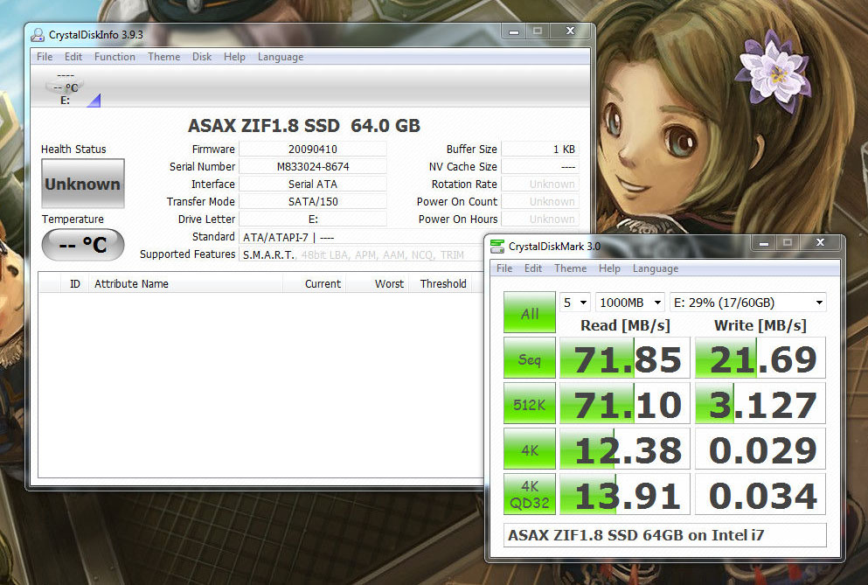Open the Function menu in CrystalDiskInfo
Image resolution: width=868 pixels, height=585 pixels.
tap(115, 57)
